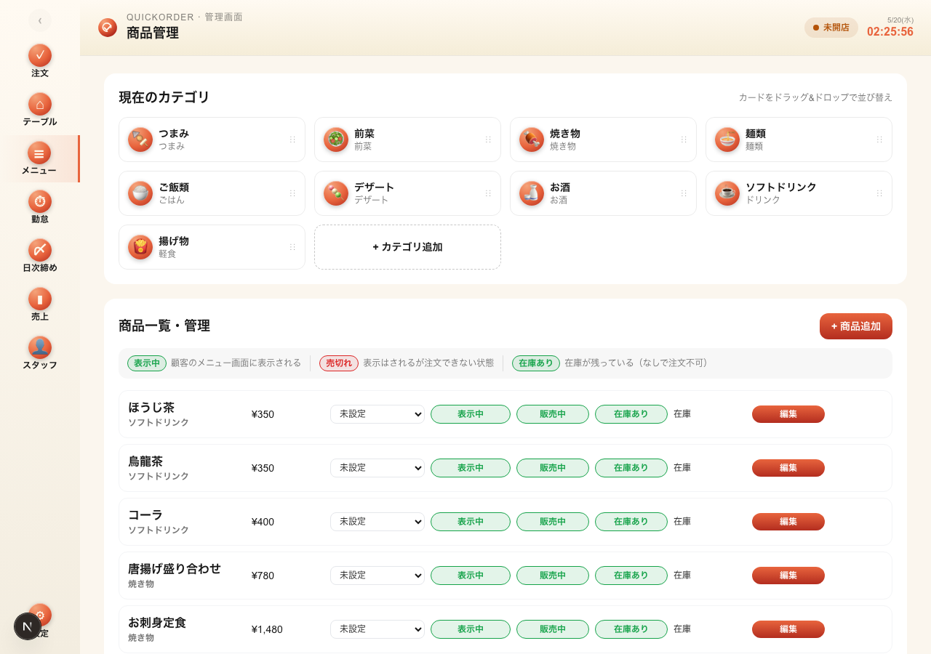Click the 焼き物 category icon
Image resolution: width=931 pixels, height=654 pixels.
click(x=532, y=140)
